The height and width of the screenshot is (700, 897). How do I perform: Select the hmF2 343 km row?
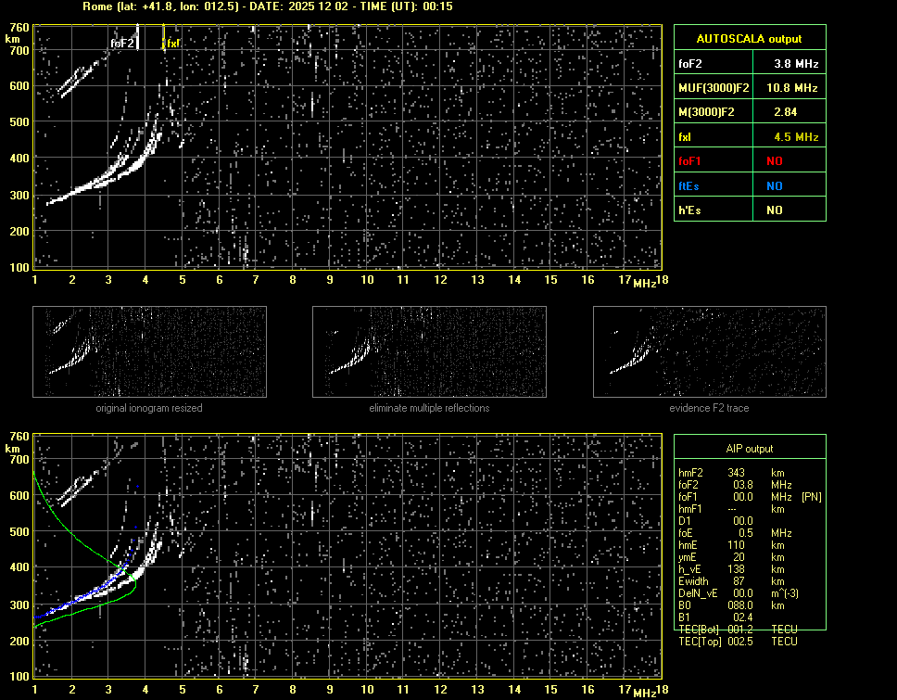click(x=732, y=473)
